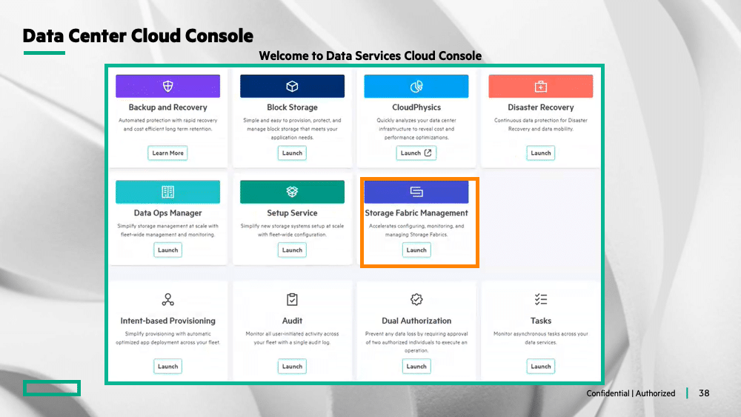
Task: Click the Block Storage cube icon
Action: point(292,86)
